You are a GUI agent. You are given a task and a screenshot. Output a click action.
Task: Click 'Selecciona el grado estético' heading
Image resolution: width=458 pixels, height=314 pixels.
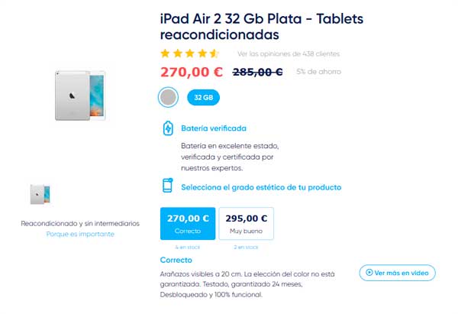(x=261, y=187)
